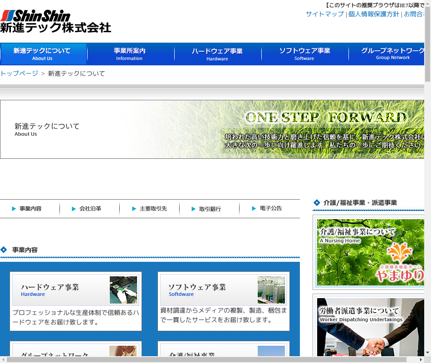Screen dimensions: 431x363
Task: Click the software server room thumbnail
Action: pyautogui.click(x=271, y=290)
